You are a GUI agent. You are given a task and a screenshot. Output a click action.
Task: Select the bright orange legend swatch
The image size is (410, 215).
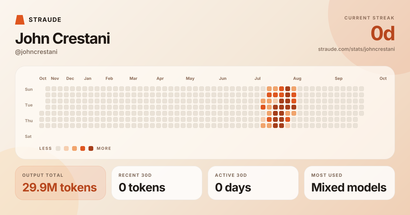coord(83,148)
